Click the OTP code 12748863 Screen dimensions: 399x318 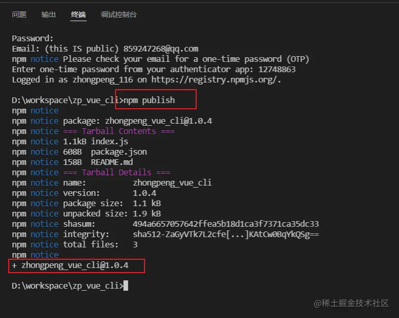coord(277,70)
